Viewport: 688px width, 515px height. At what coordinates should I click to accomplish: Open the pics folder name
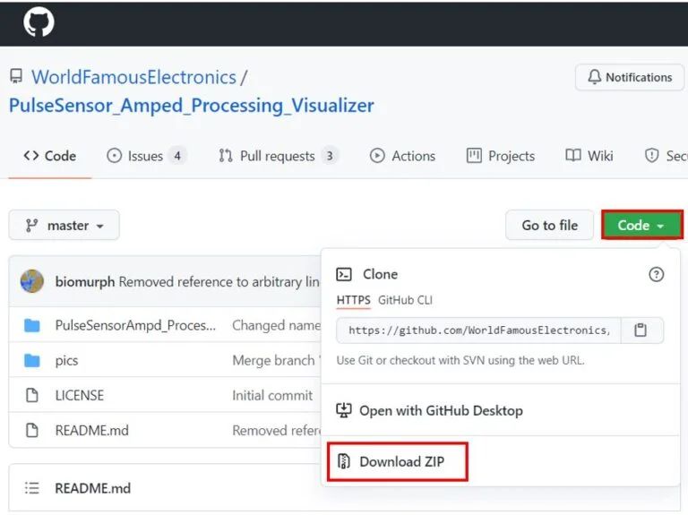coord(66,361)
